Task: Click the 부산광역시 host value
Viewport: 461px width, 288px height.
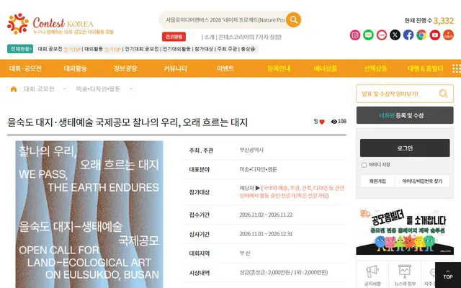Action: (x=251, y=150)
